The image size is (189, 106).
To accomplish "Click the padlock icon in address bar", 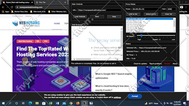I will (17, 7).
